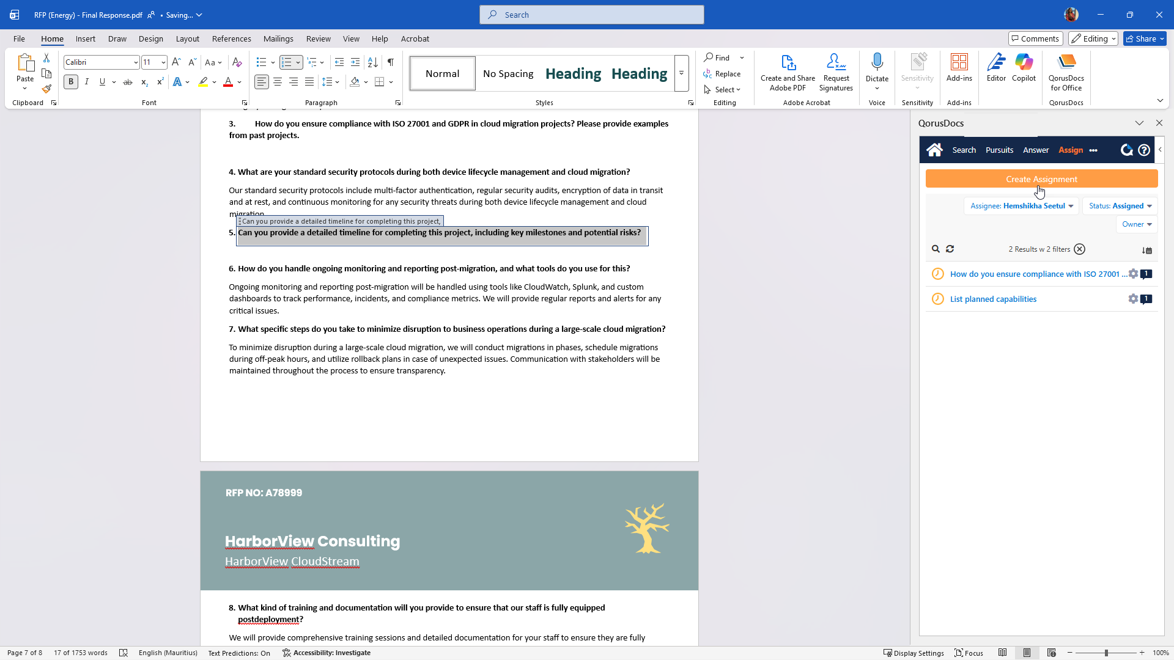The image size is (1174, 660).
Task: Open the References ribbon tab
Action: [231, 38]
